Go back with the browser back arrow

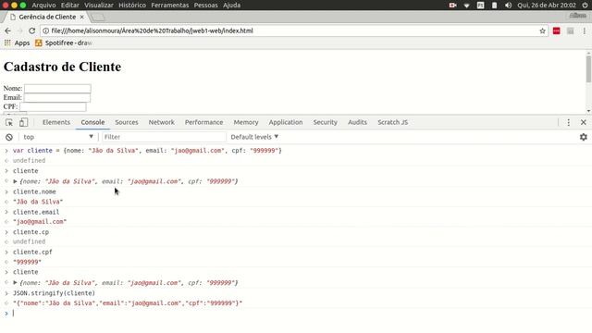point(7,31)
